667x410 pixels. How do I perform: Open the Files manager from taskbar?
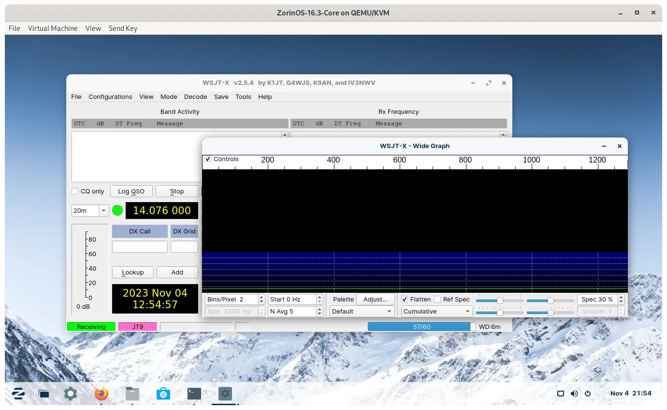point(132,394)
